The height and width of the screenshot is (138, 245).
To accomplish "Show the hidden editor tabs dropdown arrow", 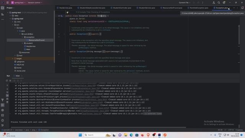I will pyautogui.click(x=234, y=8).
